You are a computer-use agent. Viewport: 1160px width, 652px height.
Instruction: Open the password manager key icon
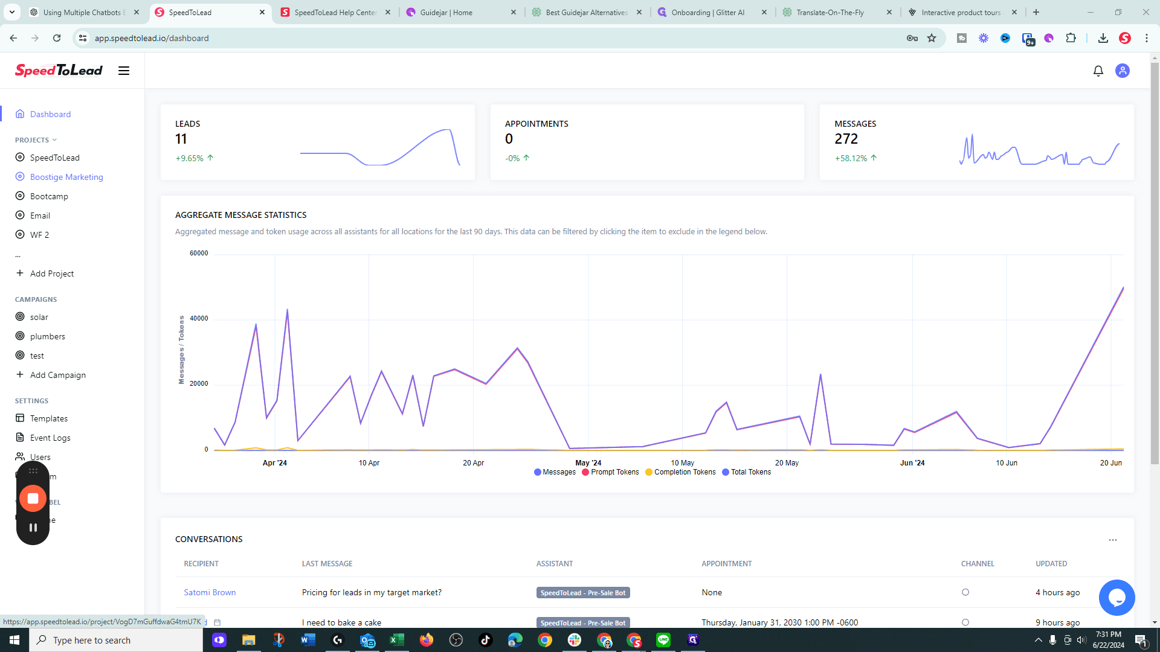tap(912, 38)
